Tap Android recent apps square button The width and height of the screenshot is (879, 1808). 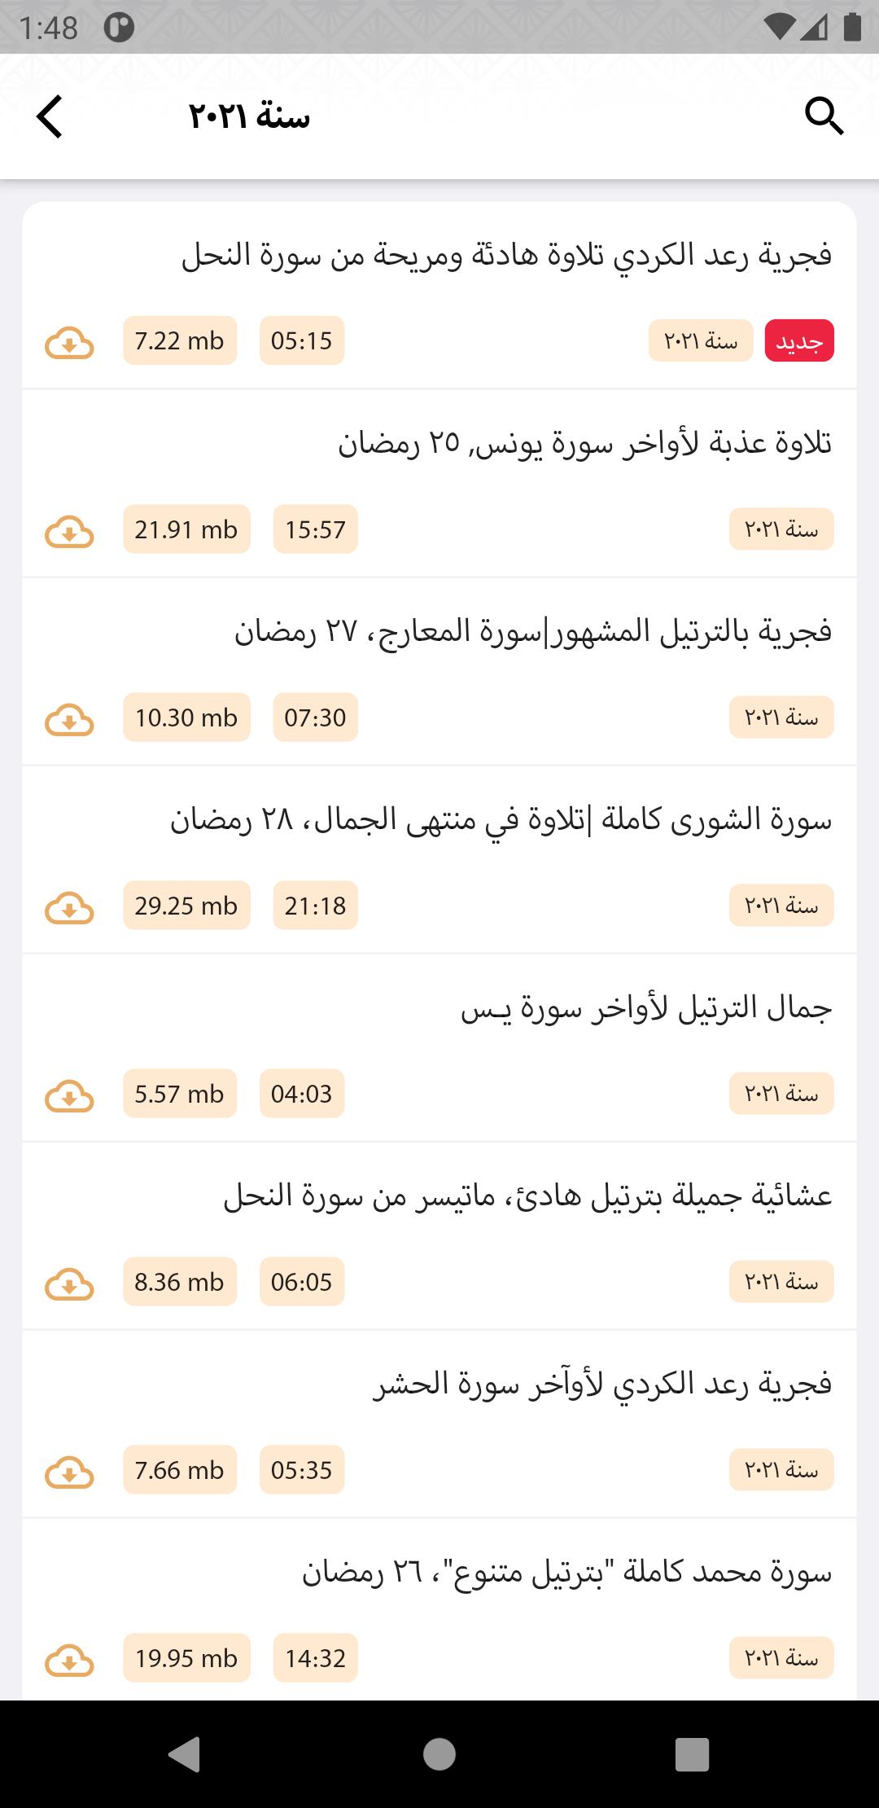coord(692,1754)
